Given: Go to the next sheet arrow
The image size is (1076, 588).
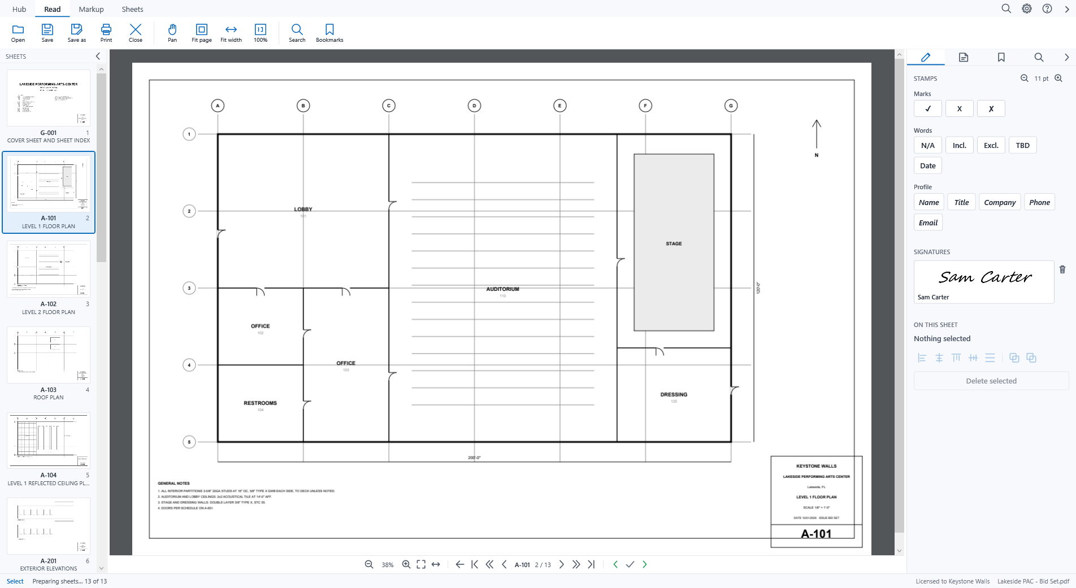Looking at the screenshot, I should [x=561, y=564].
